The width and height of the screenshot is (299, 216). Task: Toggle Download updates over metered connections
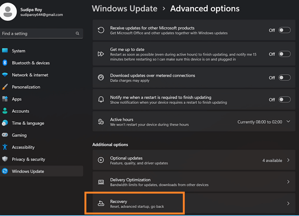(284, 78)
